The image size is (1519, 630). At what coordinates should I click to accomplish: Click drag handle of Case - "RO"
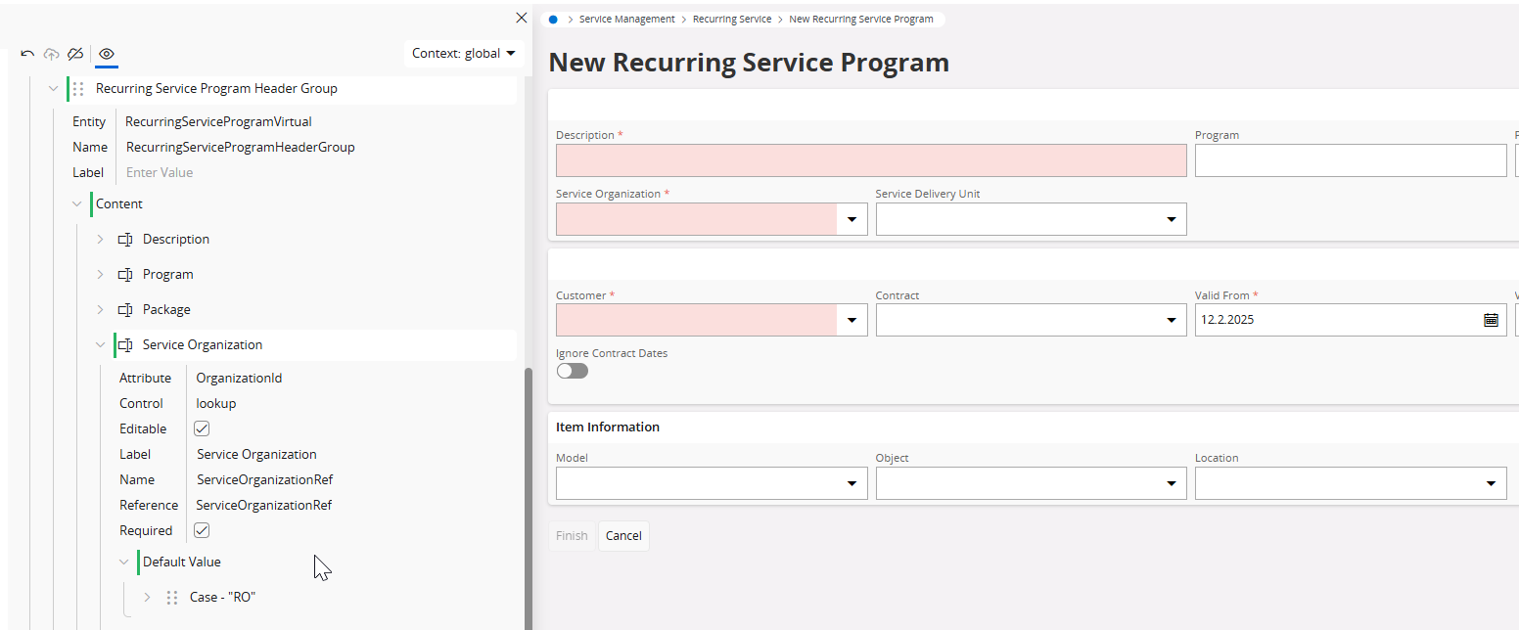[172, 598]
